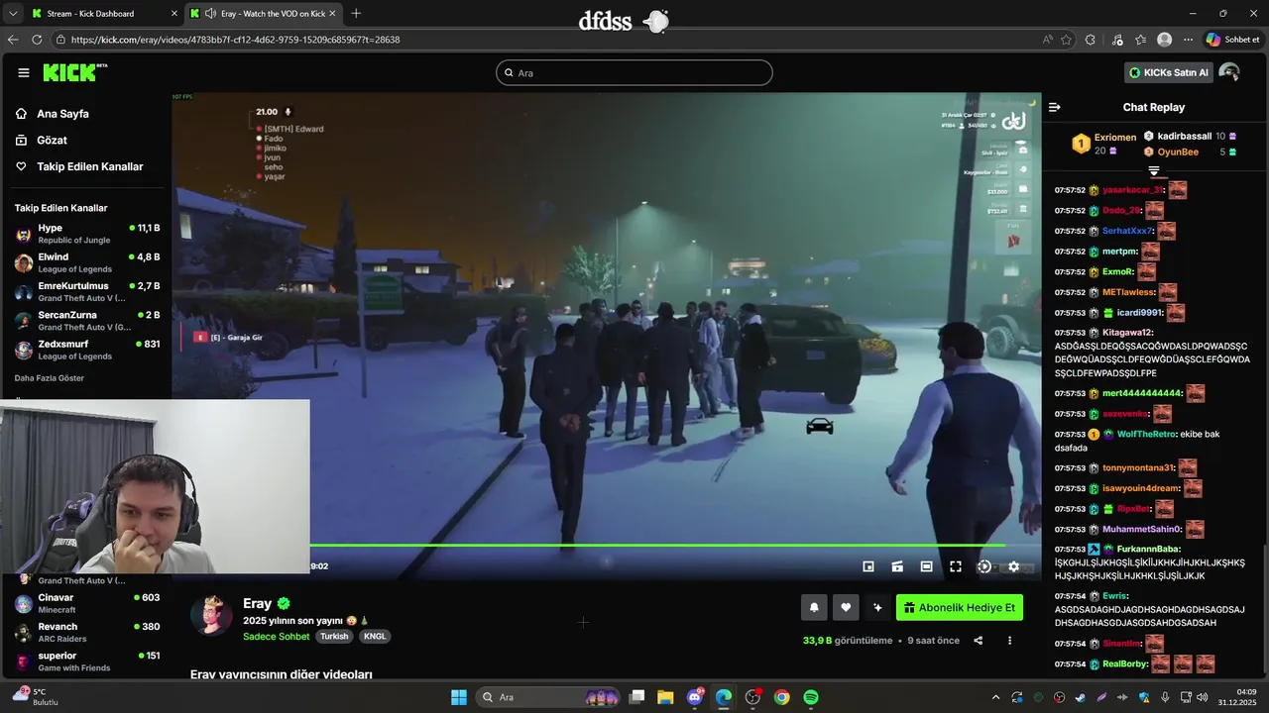Open Revanch recommended channel
This screenshot has height=713, width=1269.
(87, 632)
